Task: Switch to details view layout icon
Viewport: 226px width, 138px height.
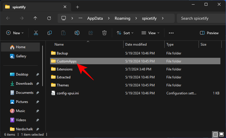Action: (x=215, y=134)
